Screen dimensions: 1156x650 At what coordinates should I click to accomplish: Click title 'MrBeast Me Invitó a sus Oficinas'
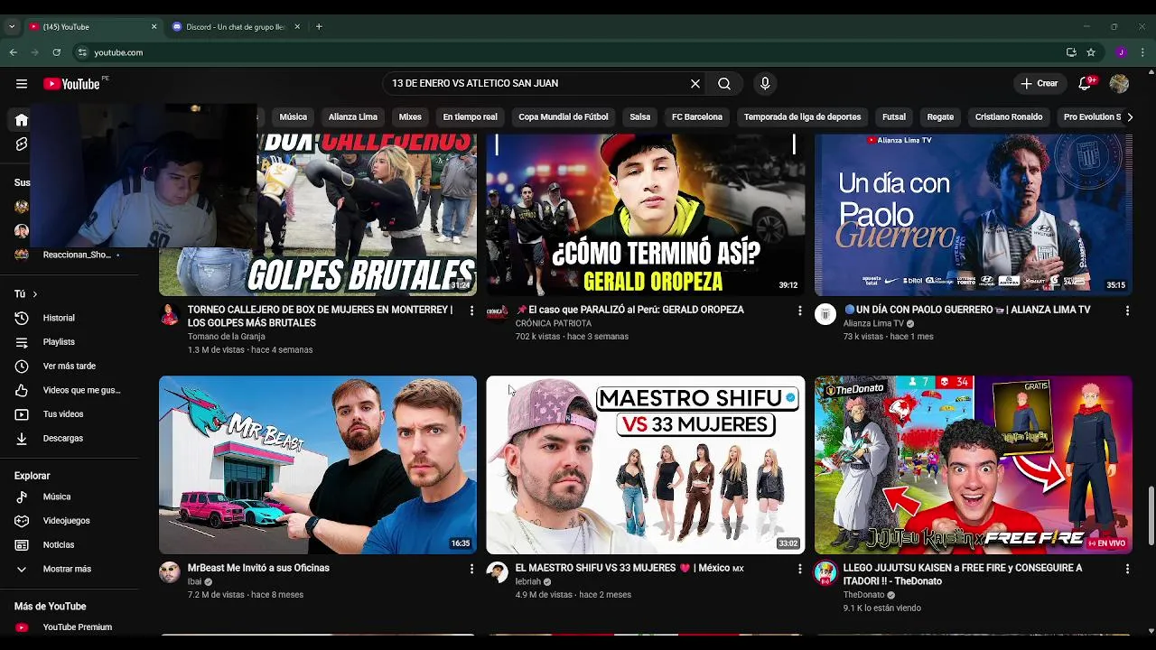[x=258, y=569]
